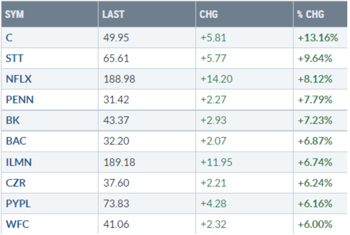This screenshot has height=235, width=350.
Task: Open the BAC stock link
Action: point(16,141)
